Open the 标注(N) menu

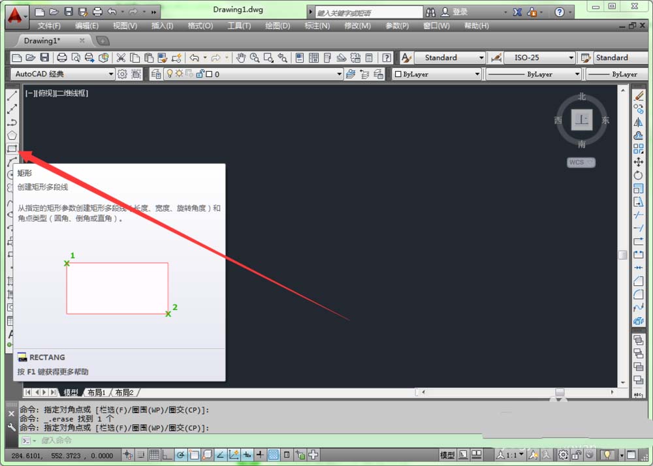pyautogui.click(x=317, y=26)
